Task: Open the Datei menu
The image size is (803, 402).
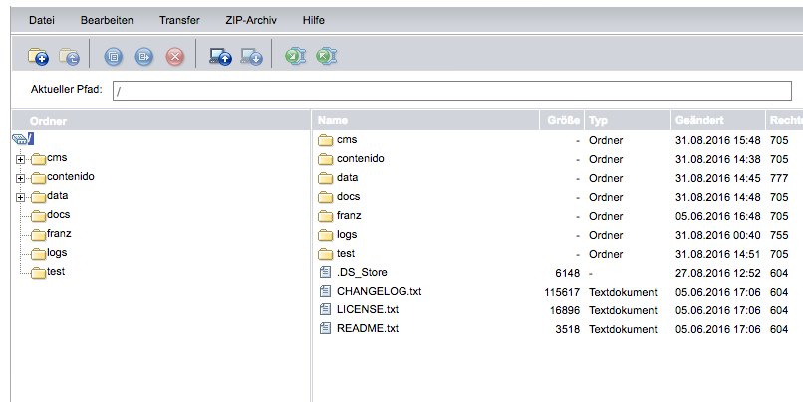Action: pyautogui.click(x=42, y=20)
